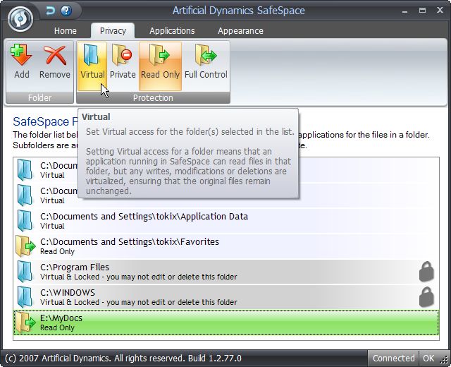This screenshot has height=367, width=451.
Task: Apply Read Only protection to folder
Action: 160,66
